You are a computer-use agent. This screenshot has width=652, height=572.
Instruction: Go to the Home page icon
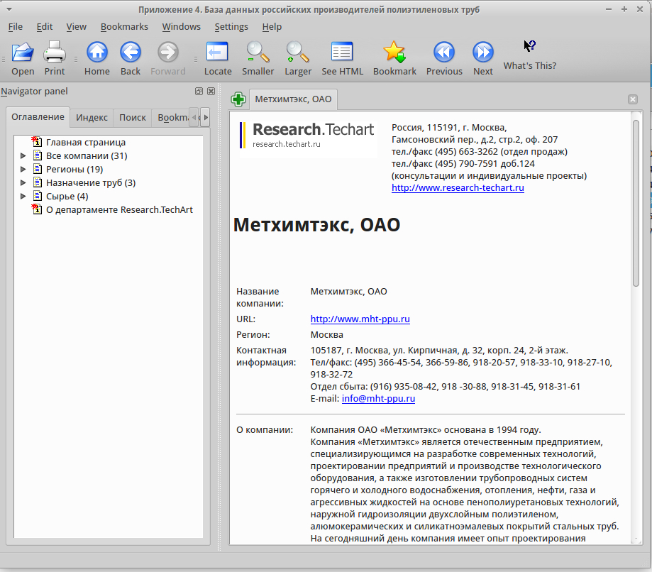click(x=97, y=52)
